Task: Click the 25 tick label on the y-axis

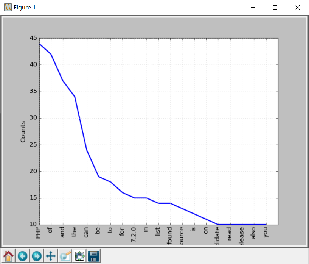Action: 33,145
